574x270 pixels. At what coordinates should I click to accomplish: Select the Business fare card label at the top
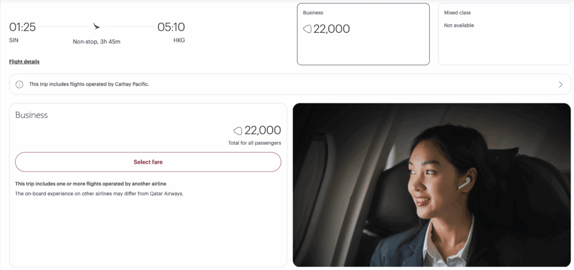pos(313,12)
